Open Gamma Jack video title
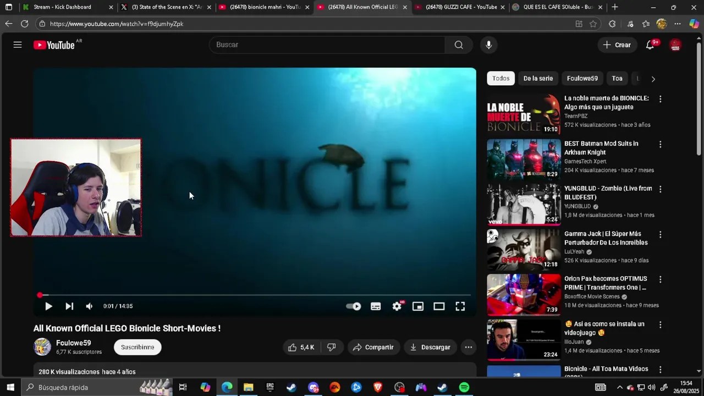Viewport: 704px width, 396px height. click(606, 238)
